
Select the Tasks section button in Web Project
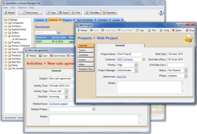pos(86,50)
